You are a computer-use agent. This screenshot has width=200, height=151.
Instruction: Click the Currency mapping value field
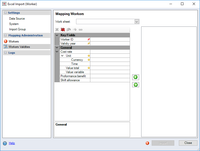[x=110, y=60]
